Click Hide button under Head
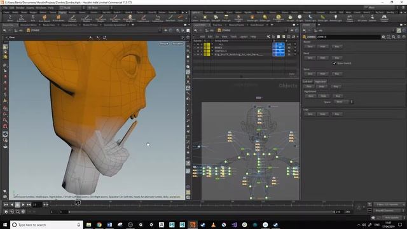Viewport: 407px width, 229px height. [x=322, y=58]
